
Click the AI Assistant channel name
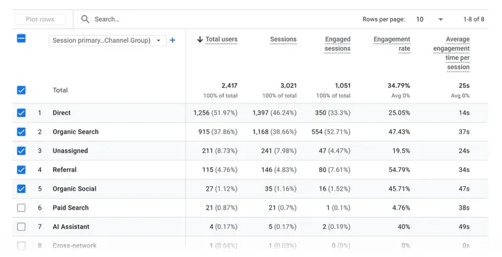(x=71, y=227)
